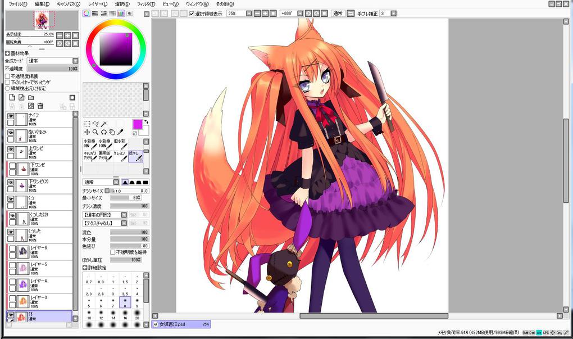Adjust the ブラシ濃度 density slider
Image resolution: width=573 pixels, height=339 pixels.
point(129,206)
